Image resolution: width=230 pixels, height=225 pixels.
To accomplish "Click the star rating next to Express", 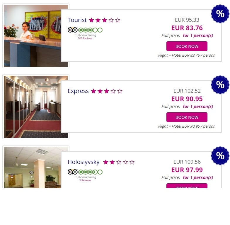I will click(107, 91).
